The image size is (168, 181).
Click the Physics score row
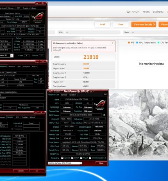pyautogui.click(x=83, y=69)
